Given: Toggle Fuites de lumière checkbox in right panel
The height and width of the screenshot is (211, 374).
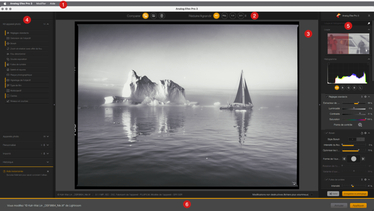Looking at the screenshot, I should pos(327,180).
